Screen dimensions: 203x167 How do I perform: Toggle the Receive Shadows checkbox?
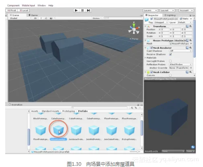[170, 54]
